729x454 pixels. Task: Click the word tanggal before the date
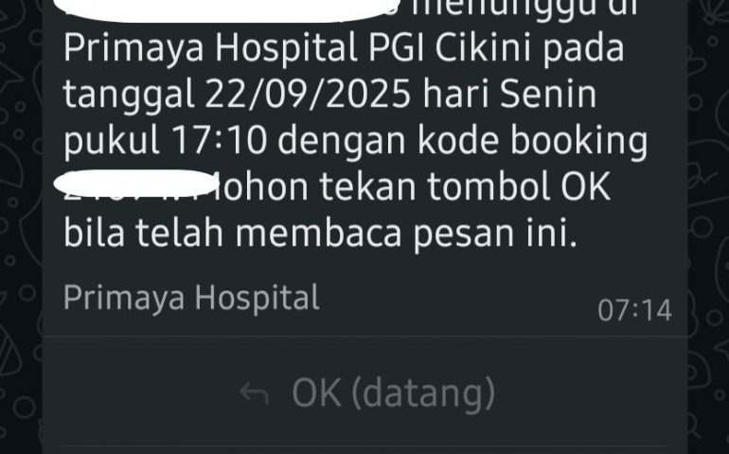[129, 96]
